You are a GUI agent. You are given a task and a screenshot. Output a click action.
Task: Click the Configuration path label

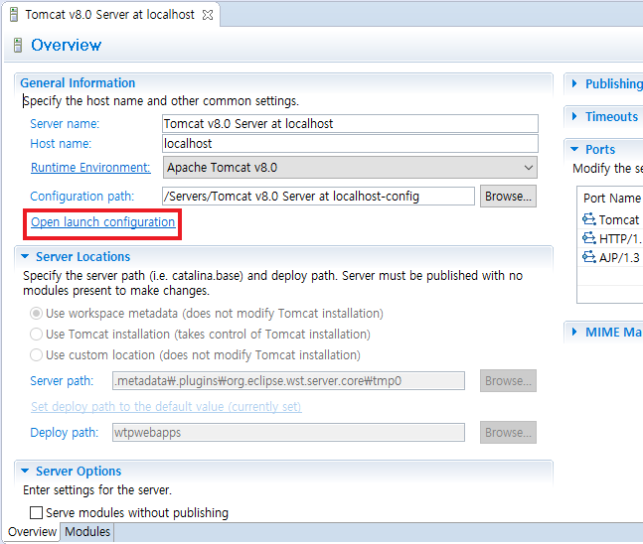pos(82,197)
